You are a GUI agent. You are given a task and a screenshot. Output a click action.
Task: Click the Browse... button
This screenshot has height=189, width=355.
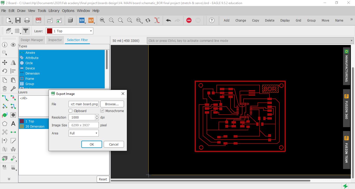pyautogui.click(x=112, y=104)
